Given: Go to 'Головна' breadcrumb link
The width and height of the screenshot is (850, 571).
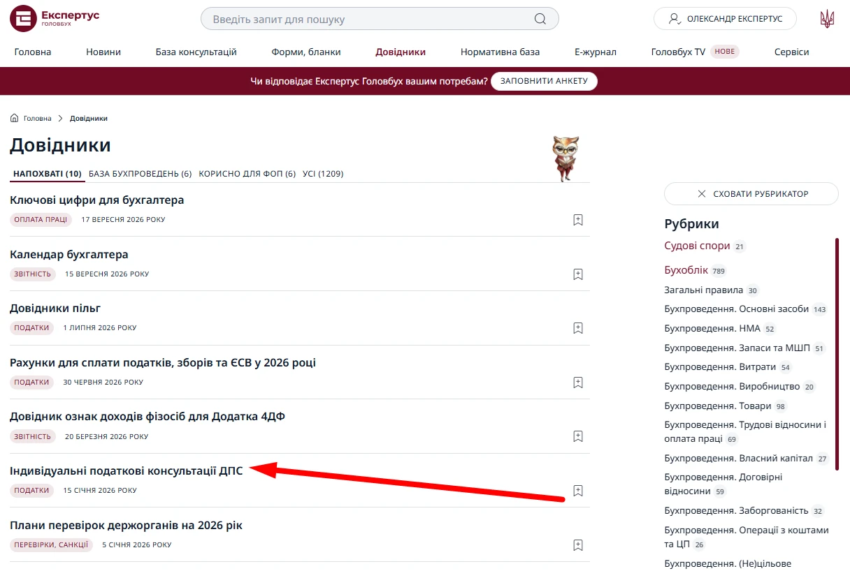Looking at the screenshot, I should point(38,119).
